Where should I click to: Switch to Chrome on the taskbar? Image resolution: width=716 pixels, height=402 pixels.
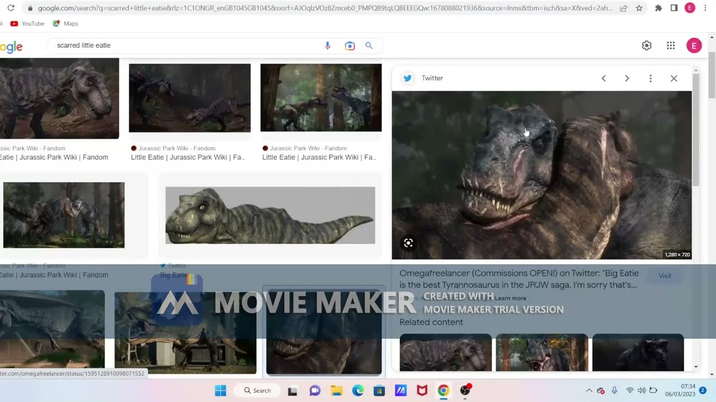point(444,390)
